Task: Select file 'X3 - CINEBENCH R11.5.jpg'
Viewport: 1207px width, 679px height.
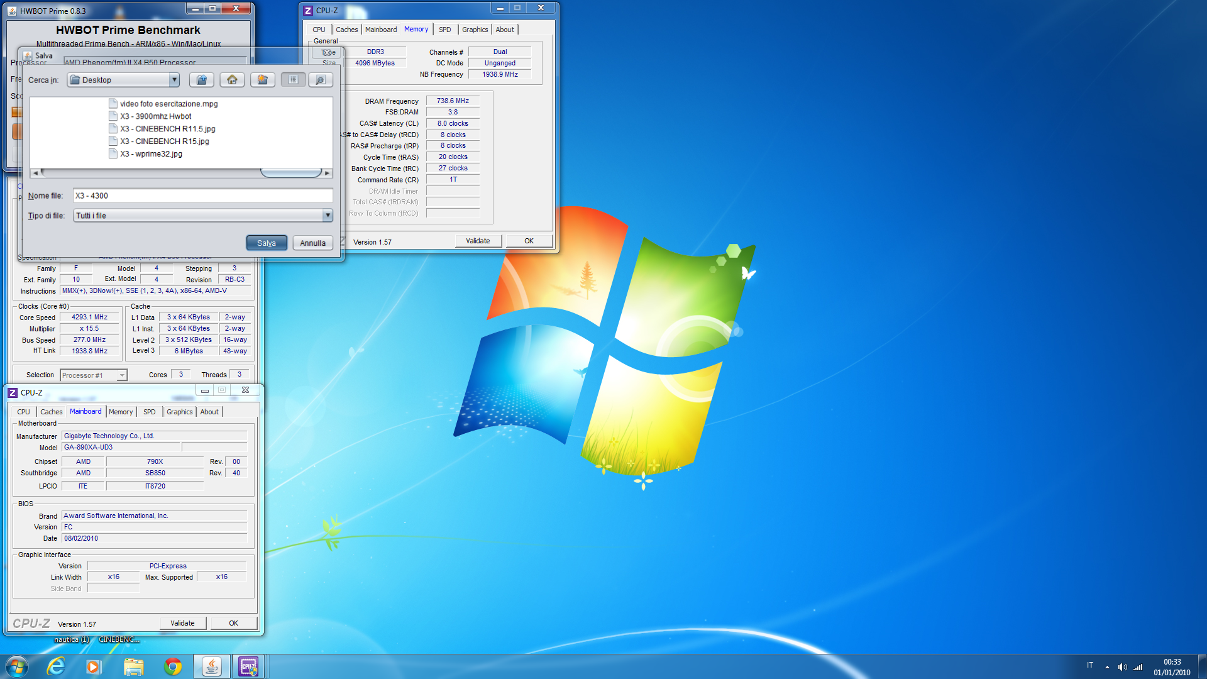Action: click(x=168, y=129)
